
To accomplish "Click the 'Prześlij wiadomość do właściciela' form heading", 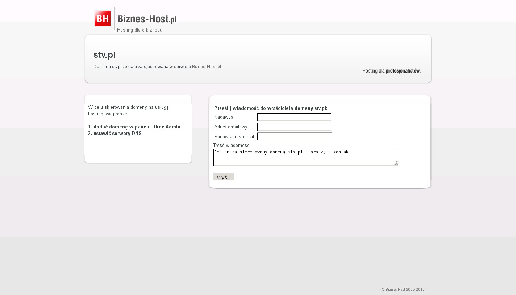I will tap(271, 108).
